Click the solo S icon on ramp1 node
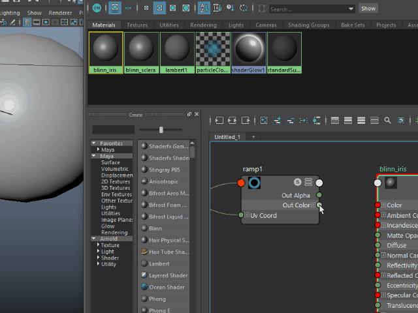Image resolution: width=418 pixels, height=313 pixels. (x=297, y=182)
